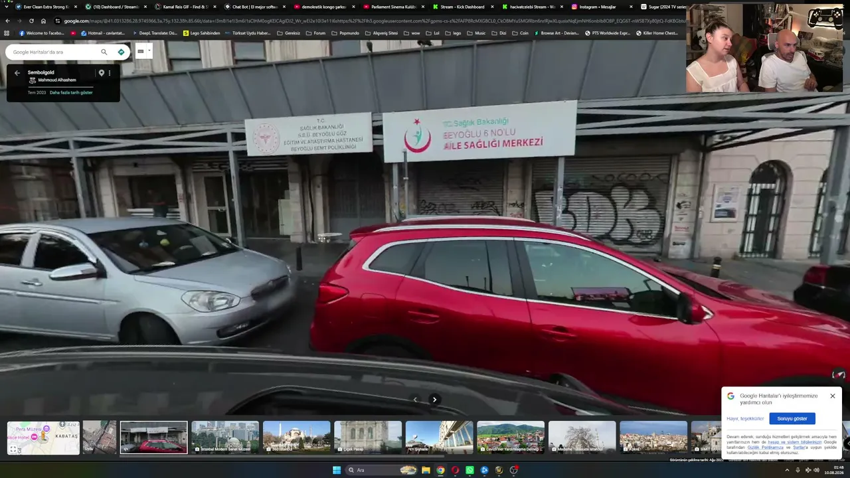Open the three-dot menu beside Sembolgold

tap(110, 73)
